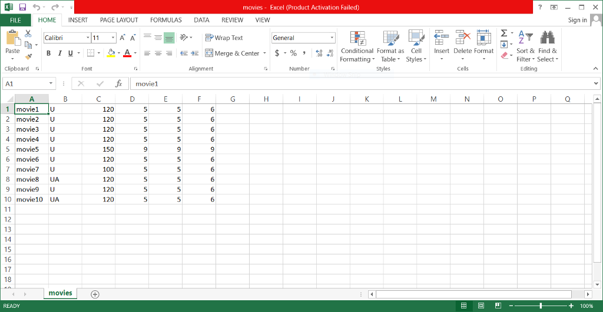Click the Accounting dollar format icon
603x312 pixels.
[277, 53]
